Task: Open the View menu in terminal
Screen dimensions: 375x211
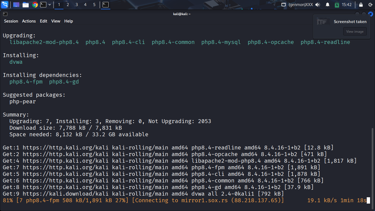Action: click(x=56, y=21)
